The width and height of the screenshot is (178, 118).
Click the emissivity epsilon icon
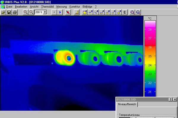(x=125, y=12)
